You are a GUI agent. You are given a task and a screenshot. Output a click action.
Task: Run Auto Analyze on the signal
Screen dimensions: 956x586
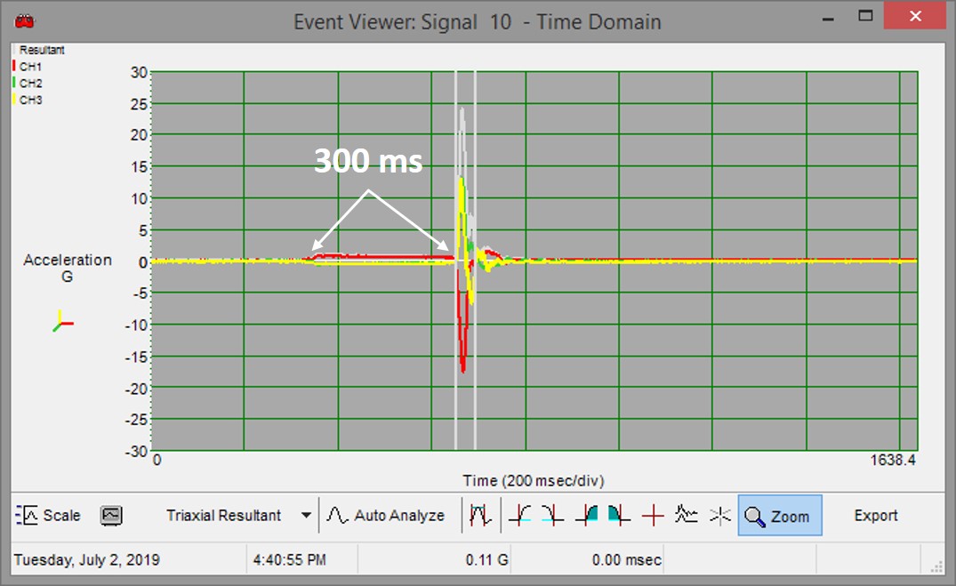(x=386, y=515)
